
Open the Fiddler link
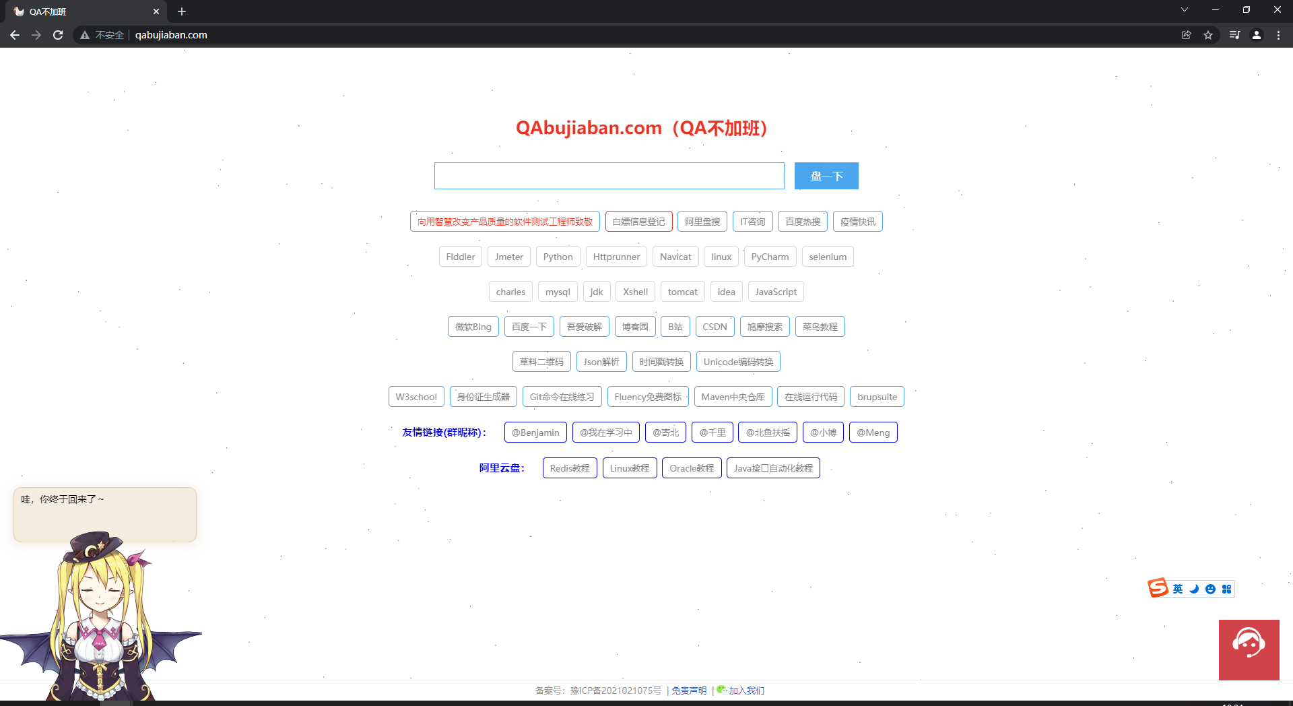(461, 257)
